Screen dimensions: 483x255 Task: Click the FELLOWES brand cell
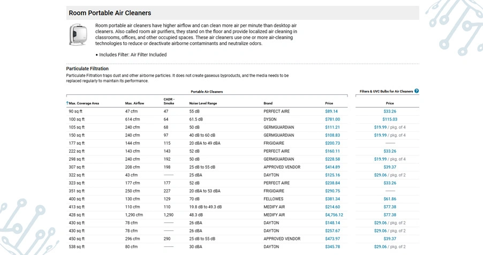tap(273, 199)
